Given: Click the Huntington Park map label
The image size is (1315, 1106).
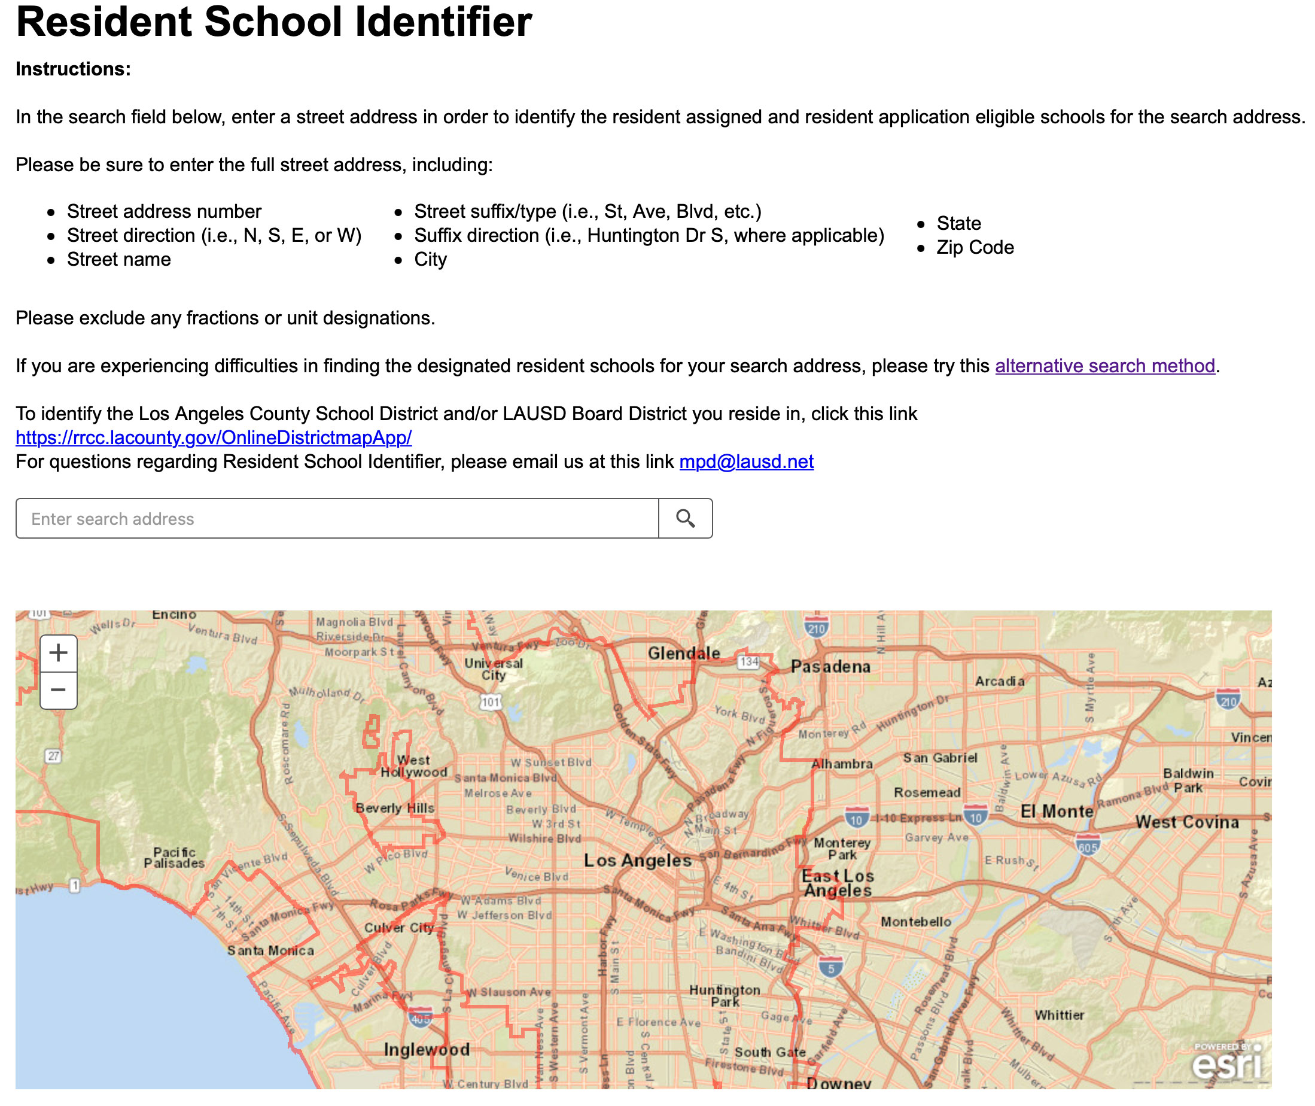Looking at the screenshot, I should (x=725, y=996).
